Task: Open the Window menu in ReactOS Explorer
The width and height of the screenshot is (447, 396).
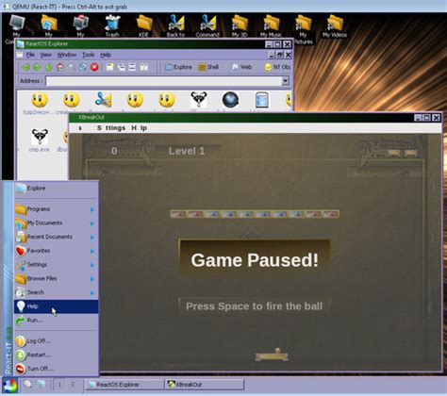Action: coord(67,55)
